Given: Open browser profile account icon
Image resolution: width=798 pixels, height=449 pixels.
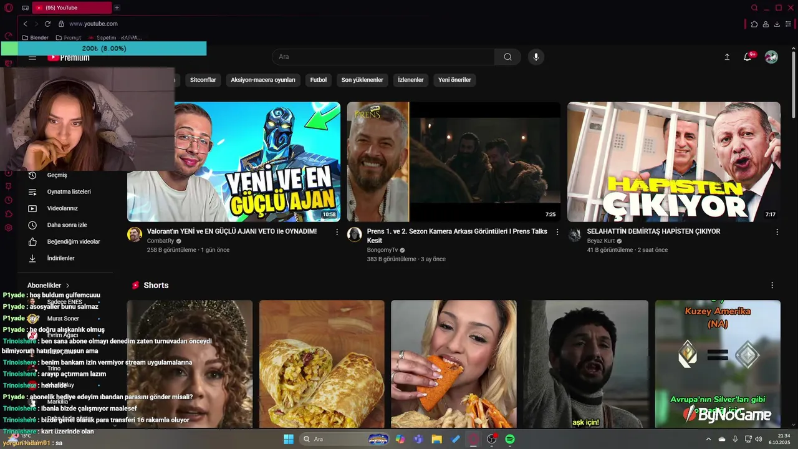Looking at the screenshot, I should [766, 24].
